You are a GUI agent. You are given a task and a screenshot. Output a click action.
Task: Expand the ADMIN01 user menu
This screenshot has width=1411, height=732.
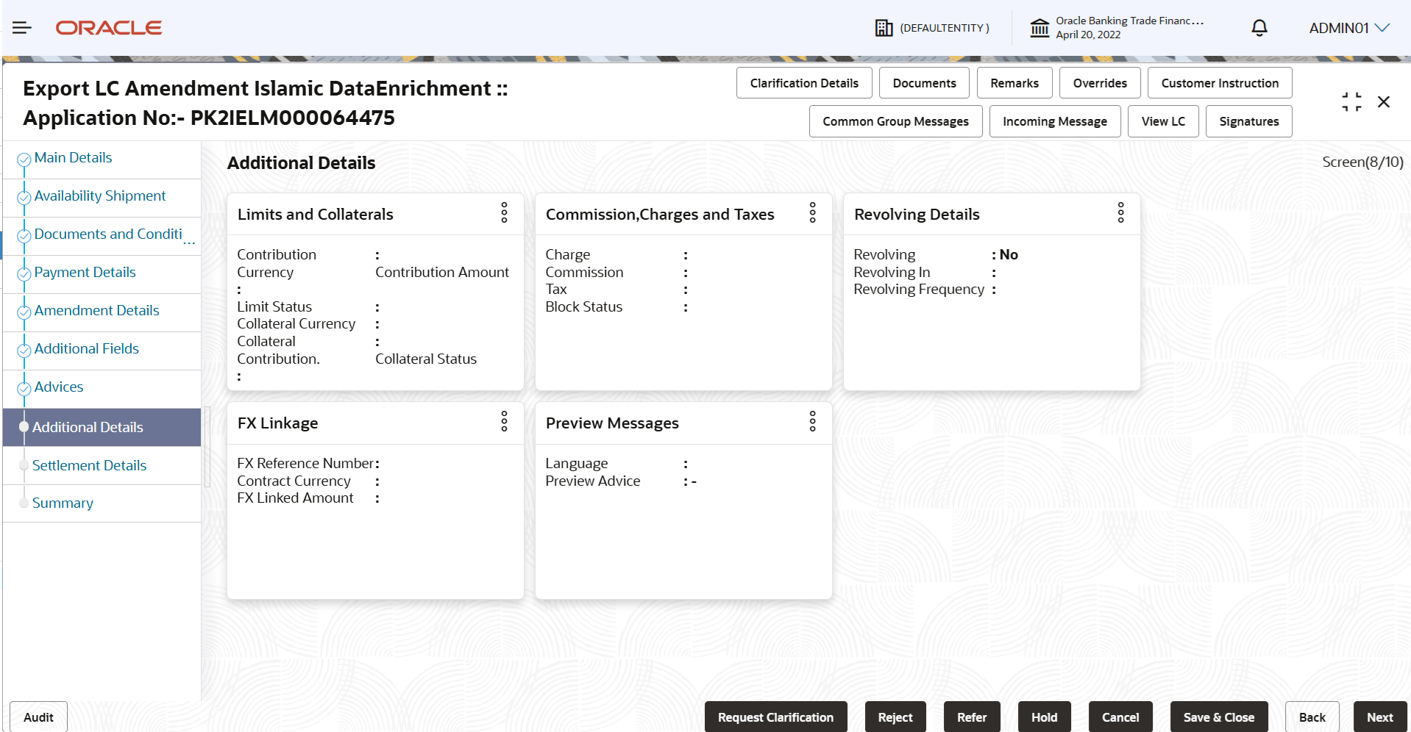coord(1349,28)
